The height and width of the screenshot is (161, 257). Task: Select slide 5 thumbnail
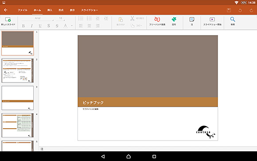tap(18, 146)
